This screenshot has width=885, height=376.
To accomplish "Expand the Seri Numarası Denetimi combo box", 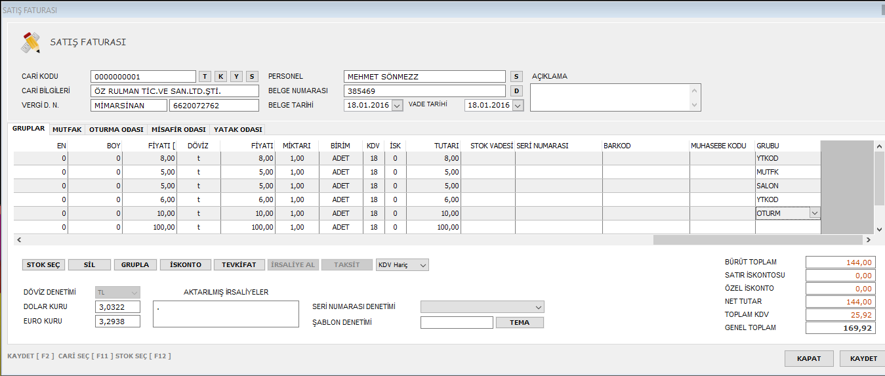I will pyautogui.click(x=538, y=307).
